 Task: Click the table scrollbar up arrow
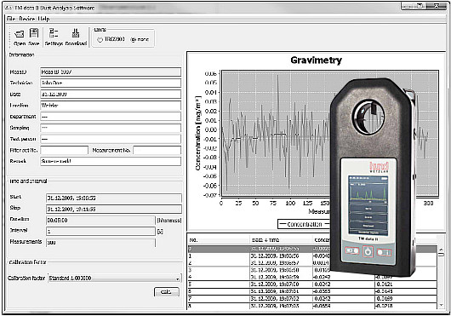pyautogui.click(x=442, y=250)
